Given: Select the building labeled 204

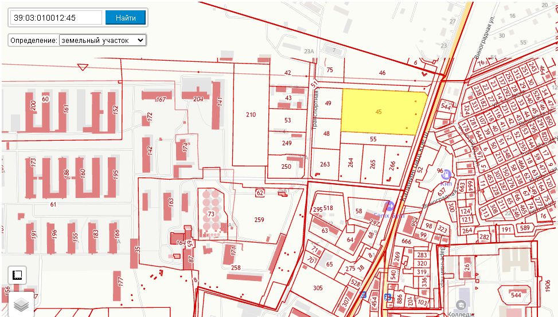Looking at the screenshot, I should 198,98.
